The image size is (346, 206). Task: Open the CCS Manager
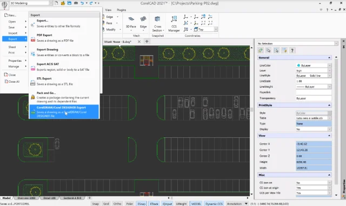coord(174,24)
